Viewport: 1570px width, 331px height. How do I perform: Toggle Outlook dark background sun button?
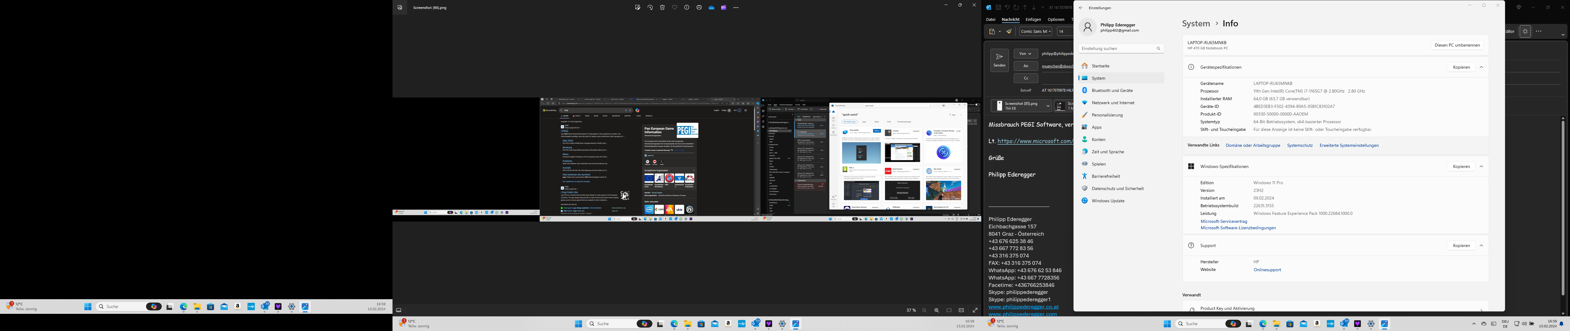[1525, 32]
